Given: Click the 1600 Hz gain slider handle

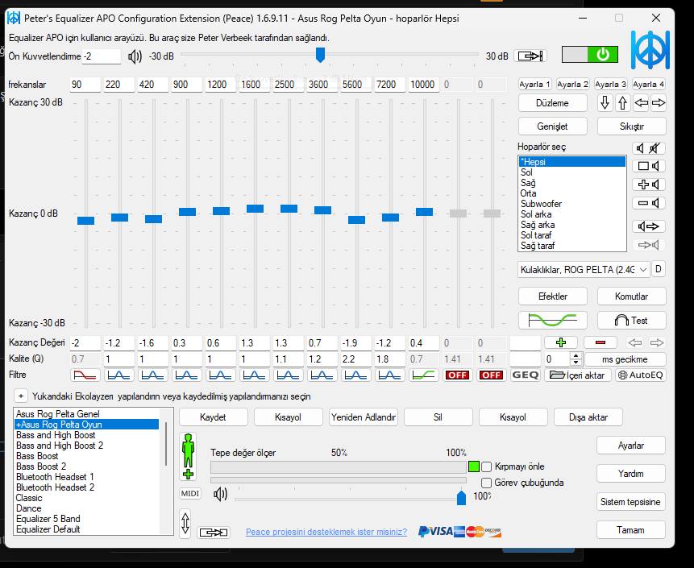Looking at the screenshot, I should tap(255, 209).
